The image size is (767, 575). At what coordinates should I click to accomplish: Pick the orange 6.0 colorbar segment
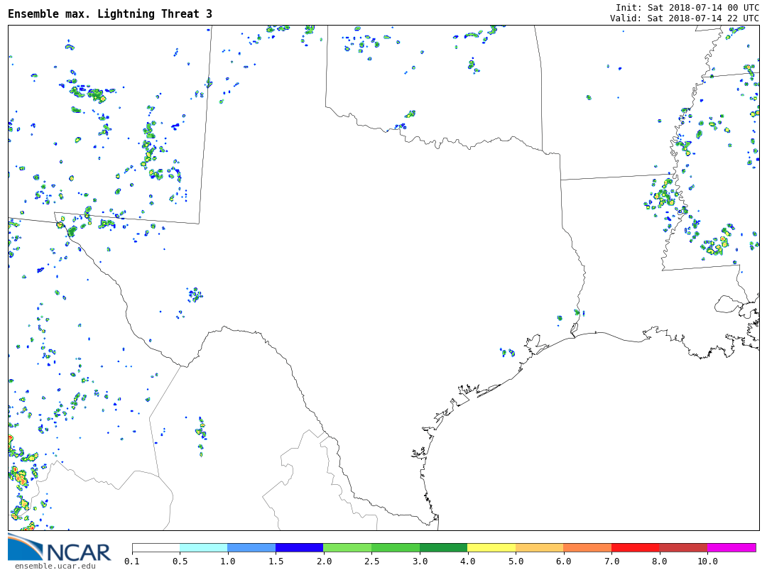coord(587,547)
